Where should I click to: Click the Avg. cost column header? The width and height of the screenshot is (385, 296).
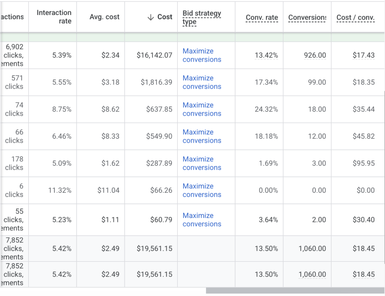[105, 17]
